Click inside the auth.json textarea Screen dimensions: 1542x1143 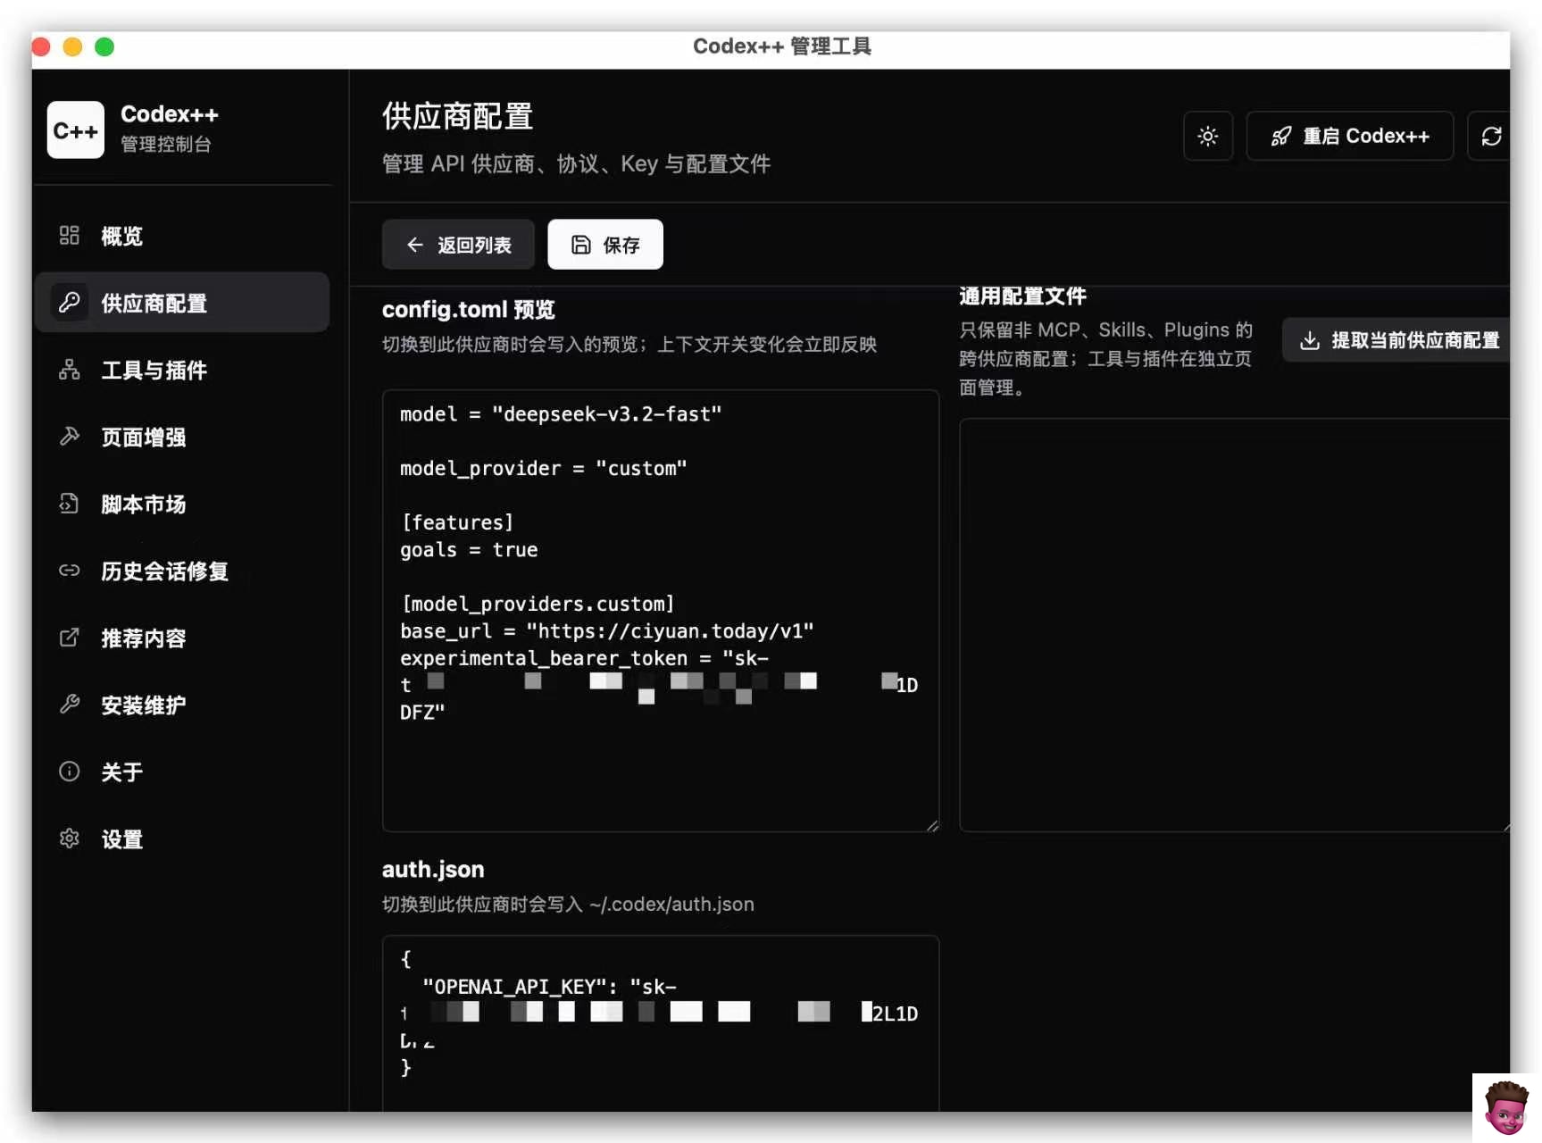[661, 1023]
